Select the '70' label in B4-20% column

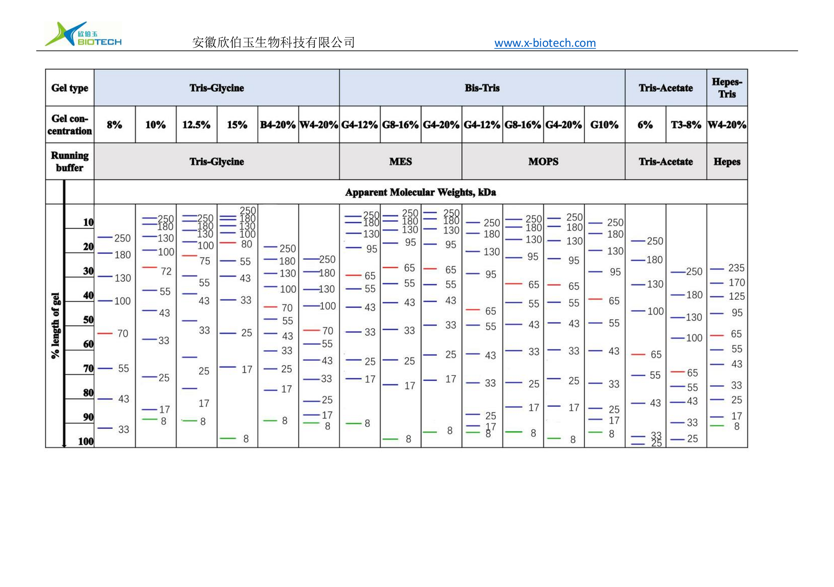(287, 308)
